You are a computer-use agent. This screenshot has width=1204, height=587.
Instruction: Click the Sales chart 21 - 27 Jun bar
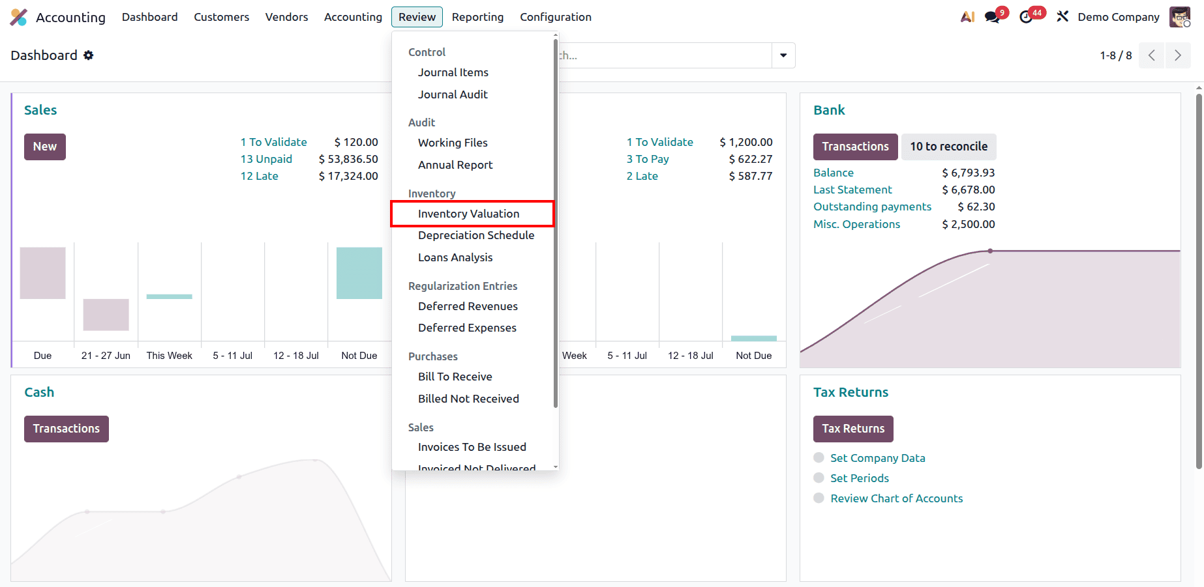pyautogui.click(x=106, y=315)
